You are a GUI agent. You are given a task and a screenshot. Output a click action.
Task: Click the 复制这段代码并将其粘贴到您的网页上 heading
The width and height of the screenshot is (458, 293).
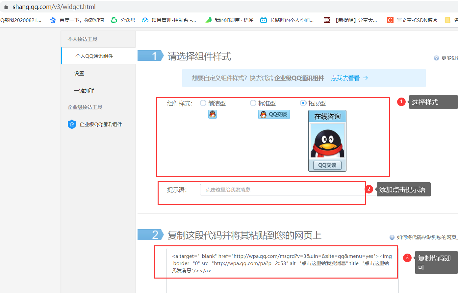244,235
